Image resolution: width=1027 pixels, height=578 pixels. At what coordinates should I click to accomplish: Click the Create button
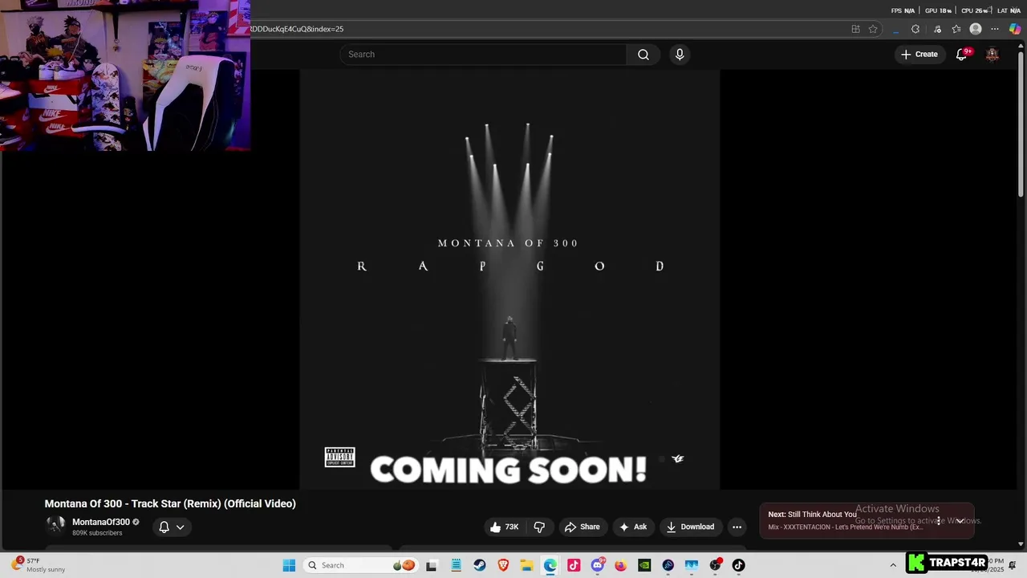(x=919, y=55)
